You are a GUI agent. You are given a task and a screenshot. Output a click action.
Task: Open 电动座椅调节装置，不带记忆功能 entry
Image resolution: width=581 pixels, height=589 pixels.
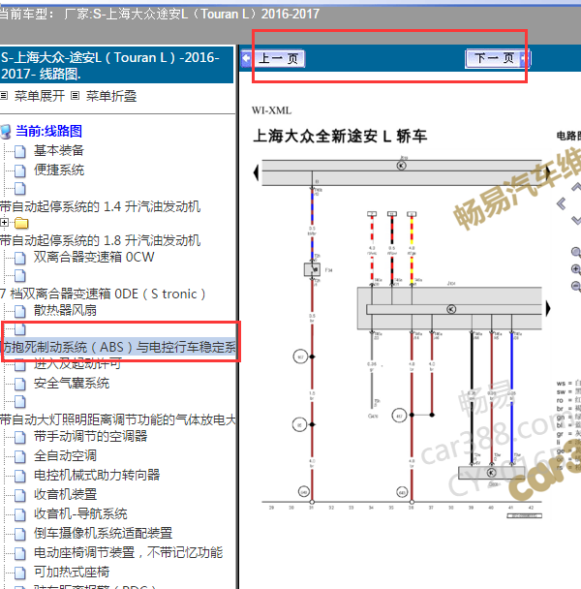pos(128,552)
